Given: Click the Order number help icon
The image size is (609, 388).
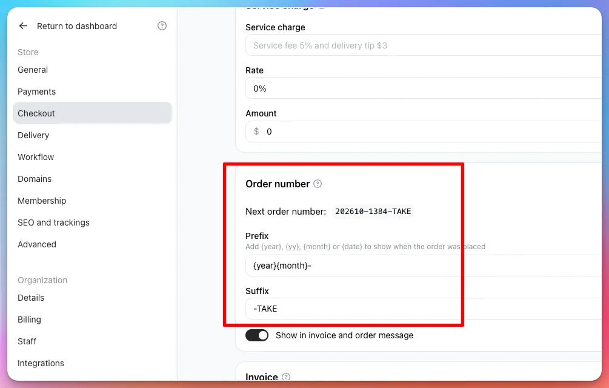Looking at the screenshot, I should tap(318, 184).
